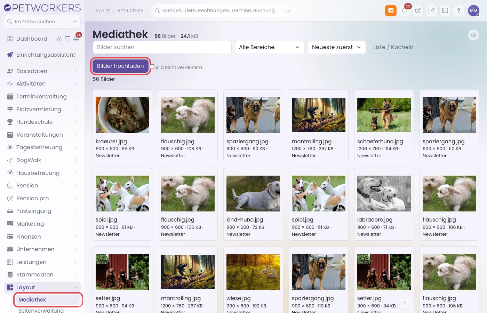This screenshot has height=313, width=487.
Task: Open the Tagesbetreuung menu entry
Action: (x=42, y=147)
